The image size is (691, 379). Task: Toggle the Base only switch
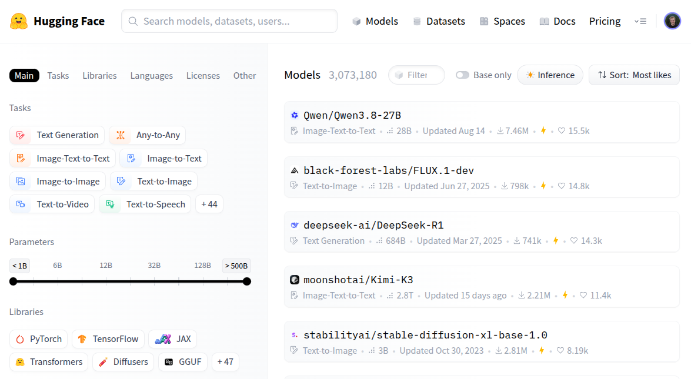(462, 75)
